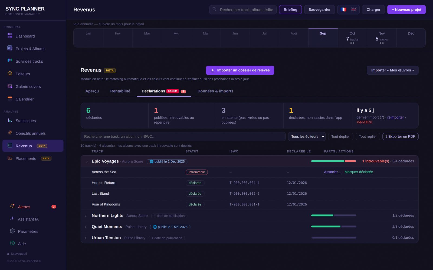This screenshot has width=433, height=270.
Task: Expand the Northern Lights album row
Action: click(86, 216)
